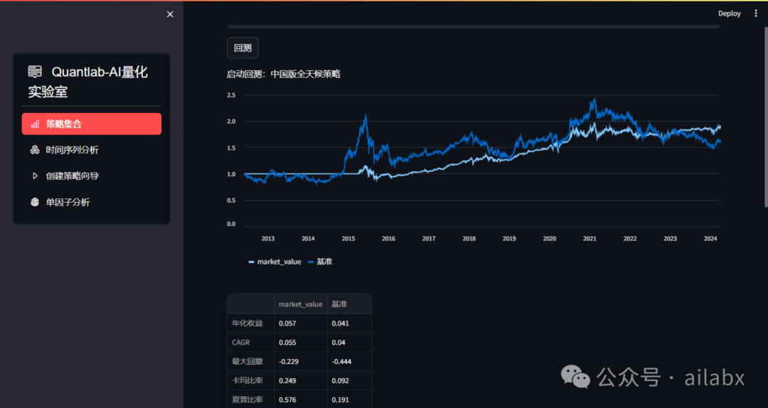Click the 2013 x-axis label
This screenshot has width=768, height=408.
[x=268, y=239]
